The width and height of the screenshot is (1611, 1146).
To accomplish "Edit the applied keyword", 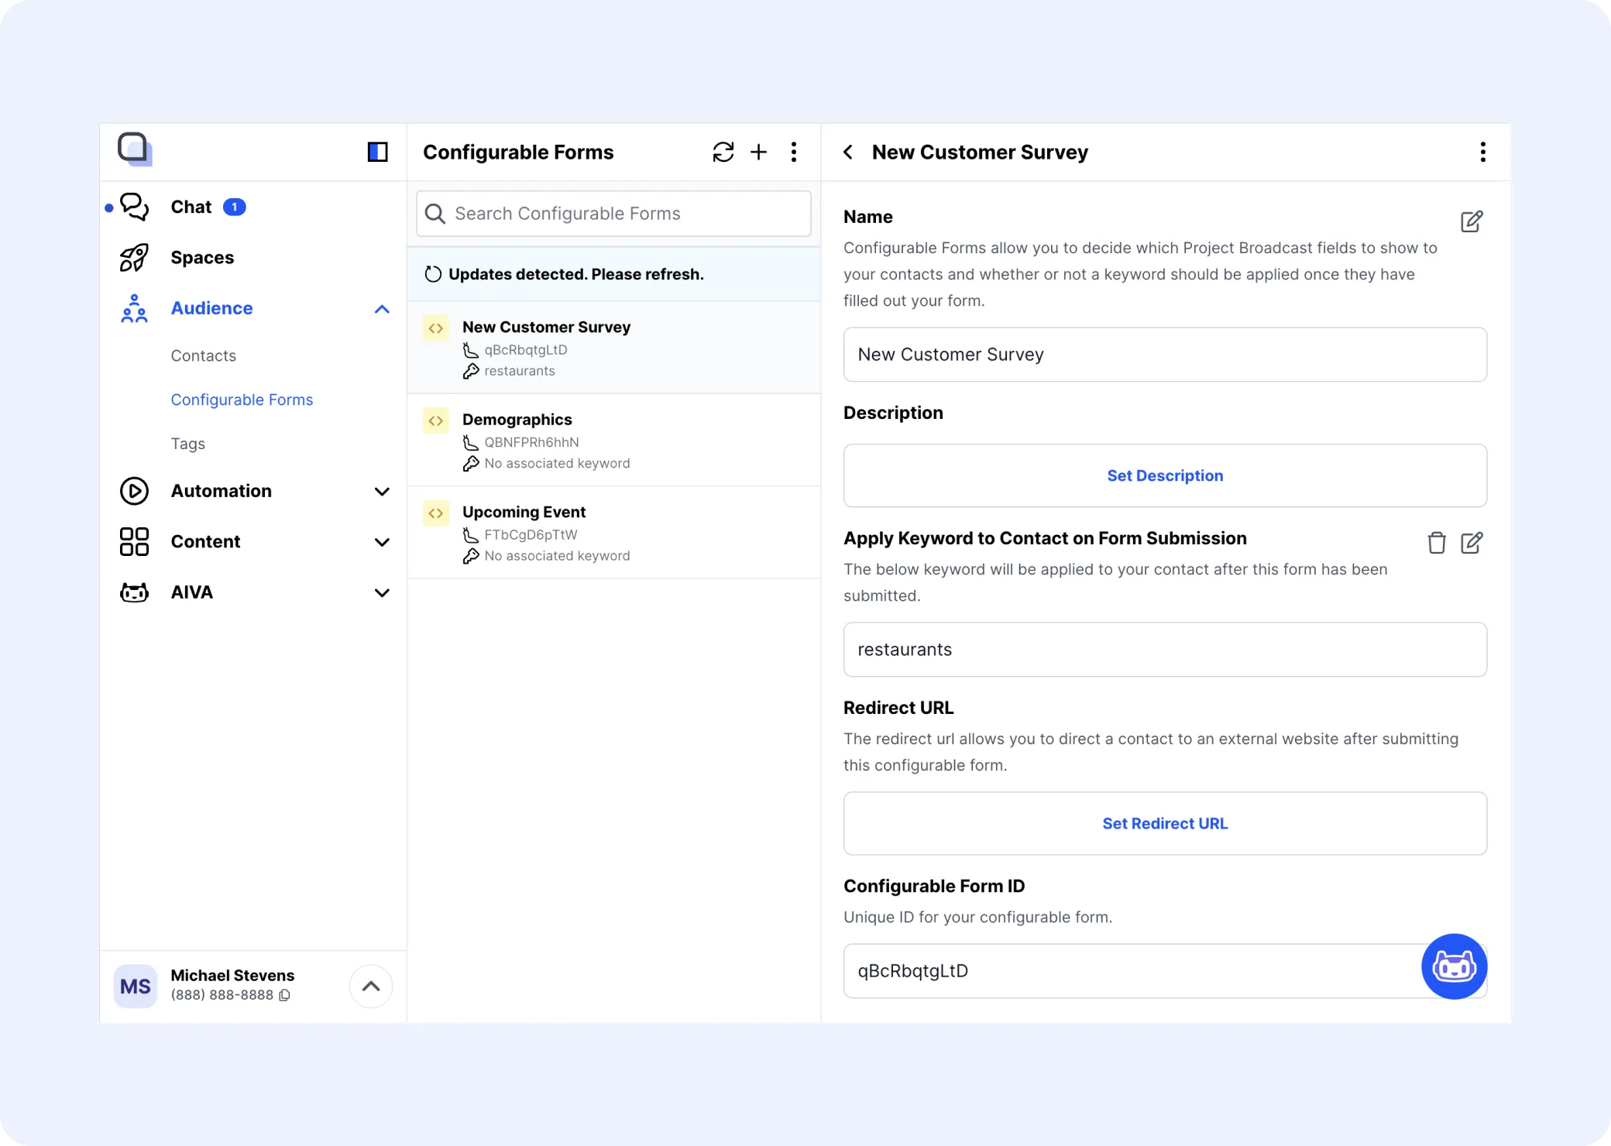I will pos(1471,543).
